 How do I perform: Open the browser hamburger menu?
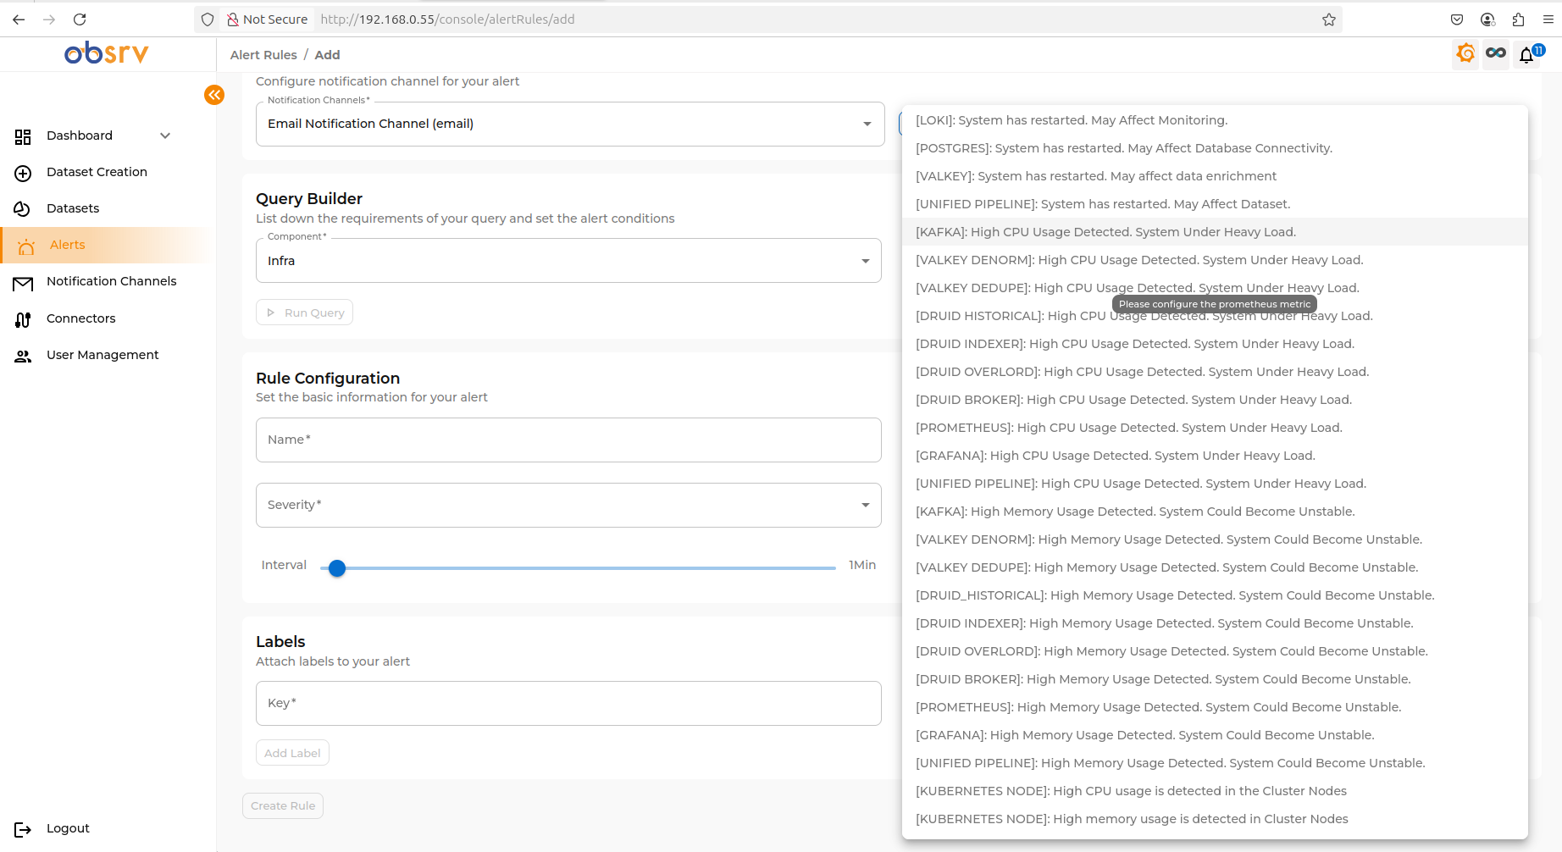click(x=1548, y=19)
